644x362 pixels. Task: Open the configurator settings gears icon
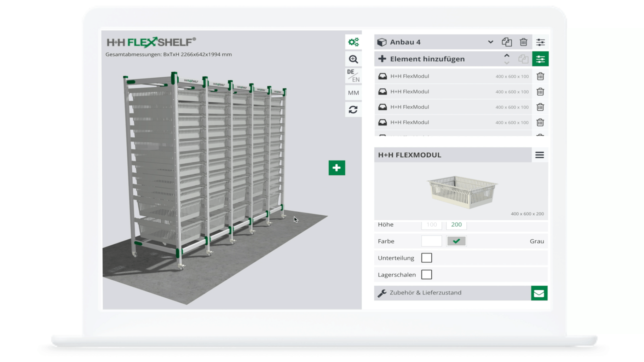pos(353,42)
